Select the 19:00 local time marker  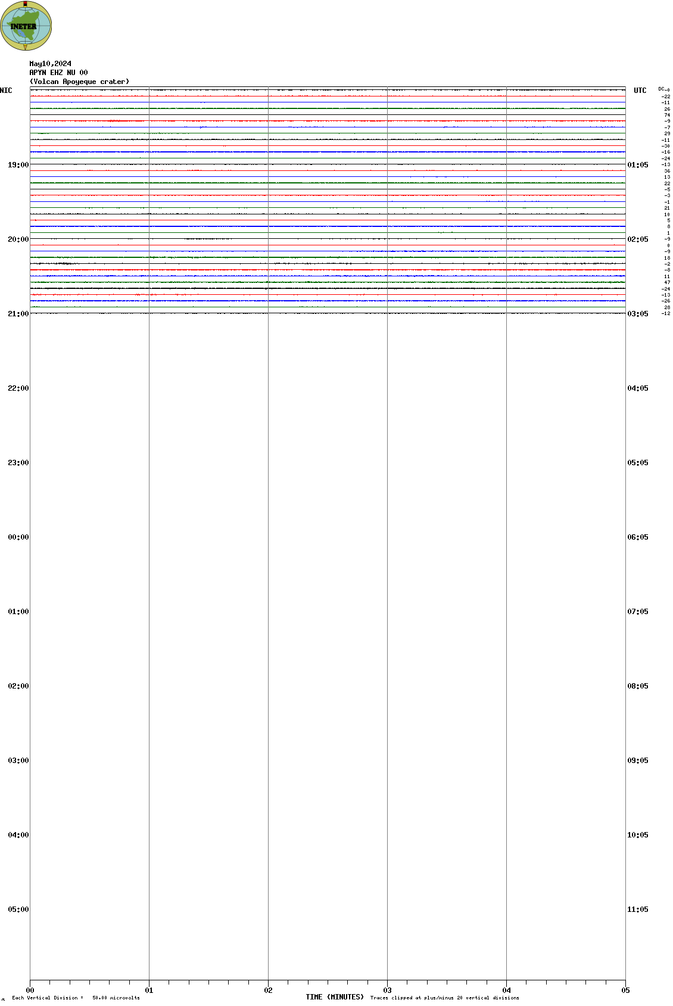click(x=18, y=165)
